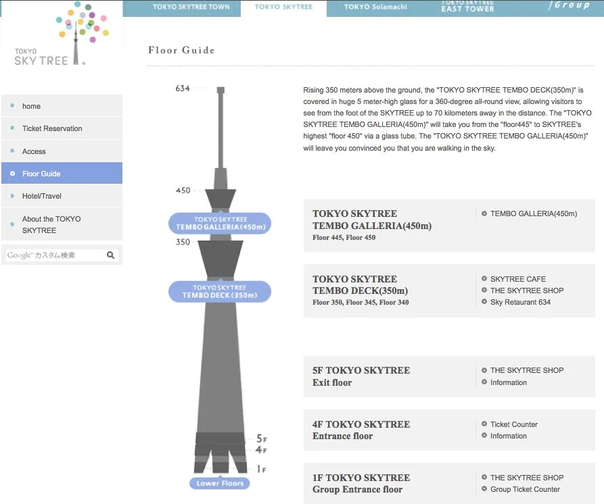The height and width of the screenshot is (504, 604).
Task: Click the 634 height label on the diagram
Action: pyautogui.click(x=183, y=89)
